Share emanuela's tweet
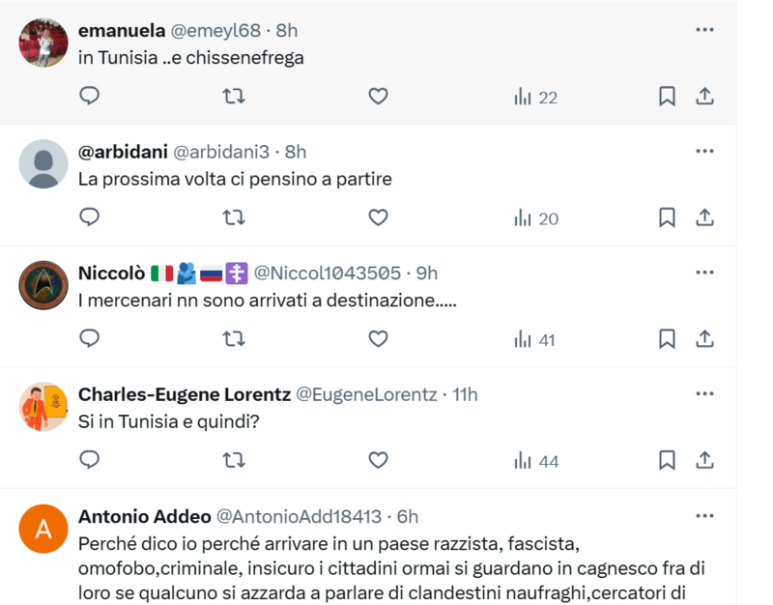This screenshot has height=605, width=773. (x=705, y=96)
